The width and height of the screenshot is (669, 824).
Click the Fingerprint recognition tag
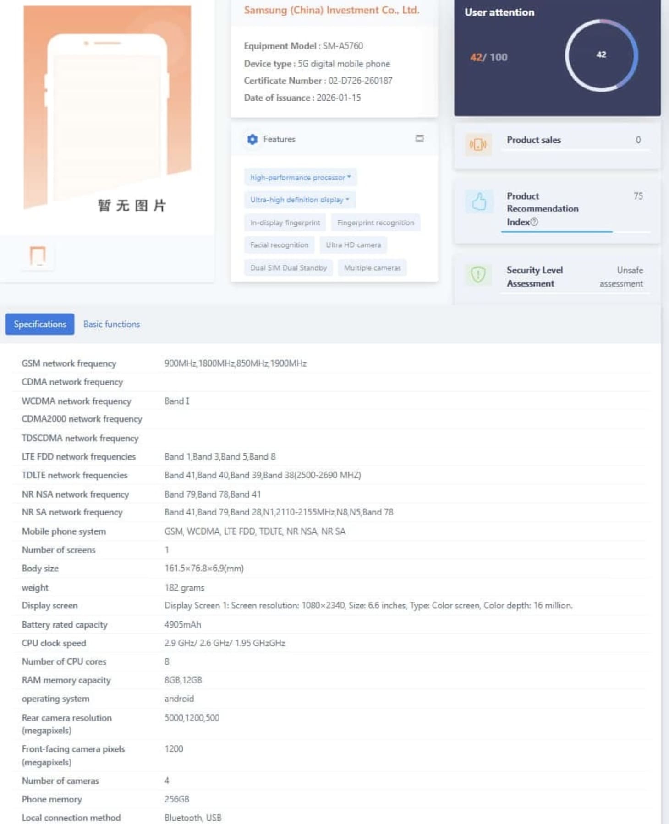[x=375, y=222]
